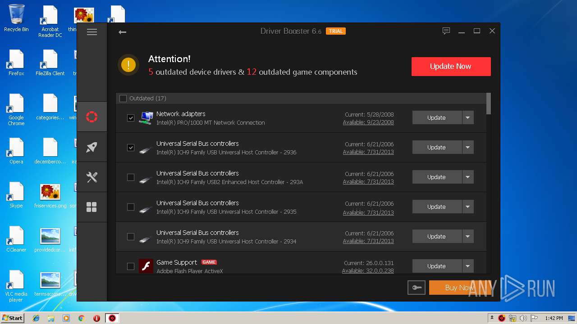
Task: Click Internet Explorer in the taskbar
Action: [x=36, y=318]
